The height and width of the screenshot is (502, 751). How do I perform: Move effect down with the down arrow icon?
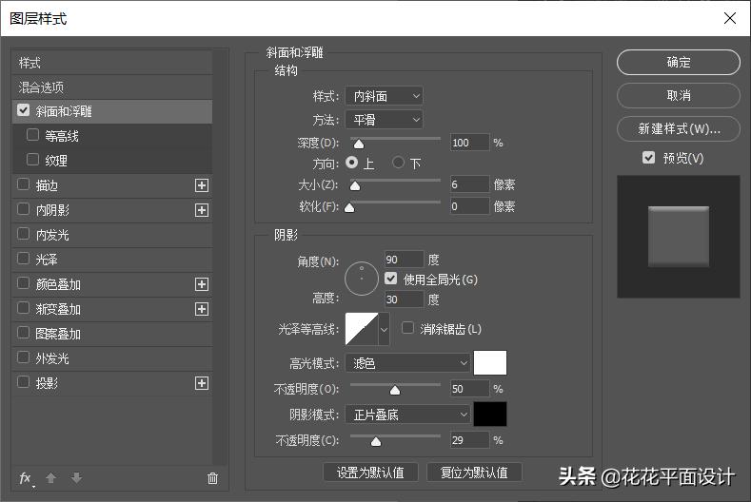point(76,477)
